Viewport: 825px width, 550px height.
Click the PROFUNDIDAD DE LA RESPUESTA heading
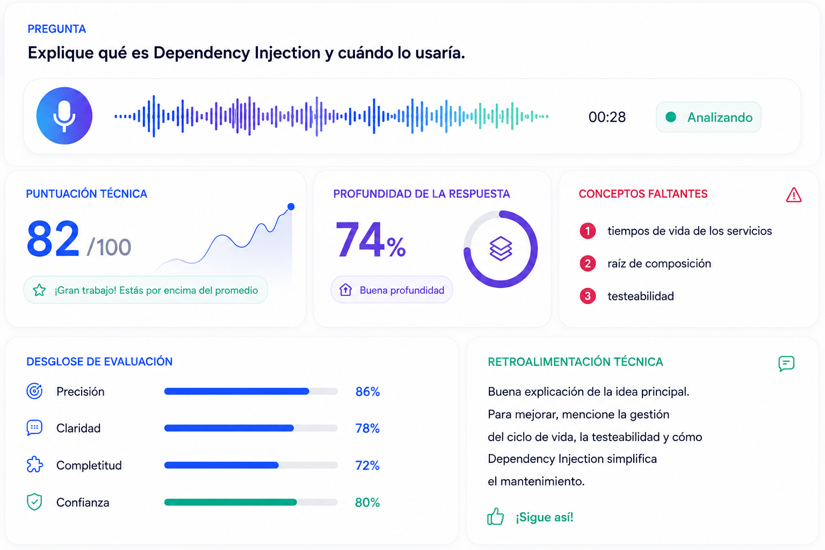point(421,194)
